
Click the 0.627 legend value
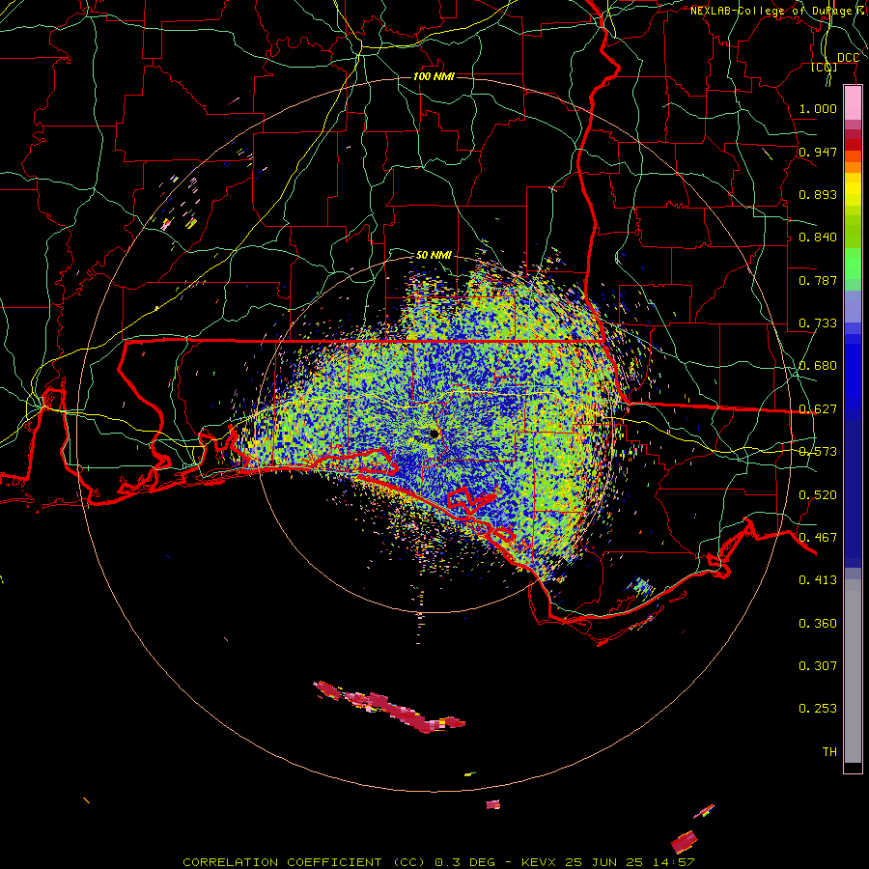(818, 409)
